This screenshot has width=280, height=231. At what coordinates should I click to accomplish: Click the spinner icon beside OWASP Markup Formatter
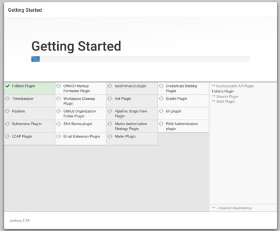[x=59, y=86]
